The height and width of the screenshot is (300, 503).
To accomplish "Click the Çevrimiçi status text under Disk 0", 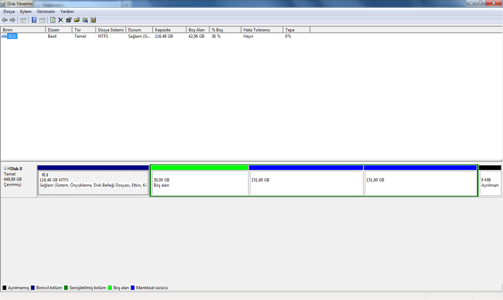I will (x=13, y=185).
